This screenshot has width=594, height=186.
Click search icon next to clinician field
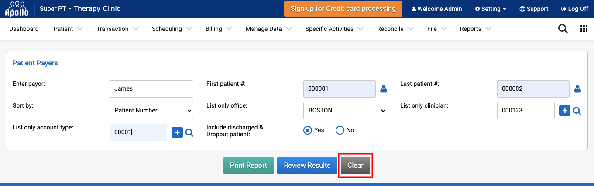(577, 111)
